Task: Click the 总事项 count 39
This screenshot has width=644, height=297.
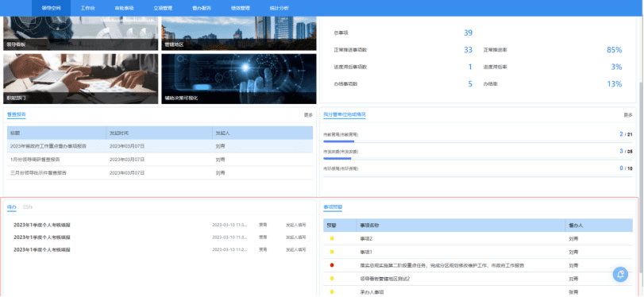Action: [x=468, y=33]
